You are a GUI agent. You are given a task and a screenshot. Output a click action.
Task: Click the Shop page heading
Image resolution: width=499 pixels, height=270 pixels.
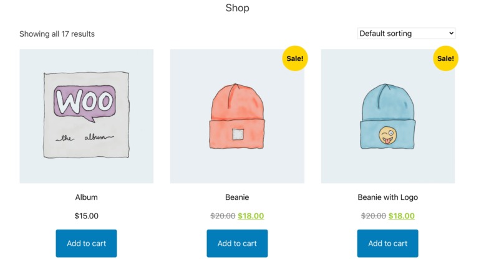coord(237,8)
